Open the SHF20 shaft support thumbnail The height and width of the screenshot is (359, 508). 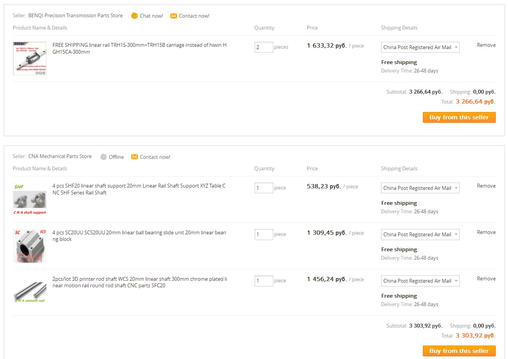click(30, 199)
